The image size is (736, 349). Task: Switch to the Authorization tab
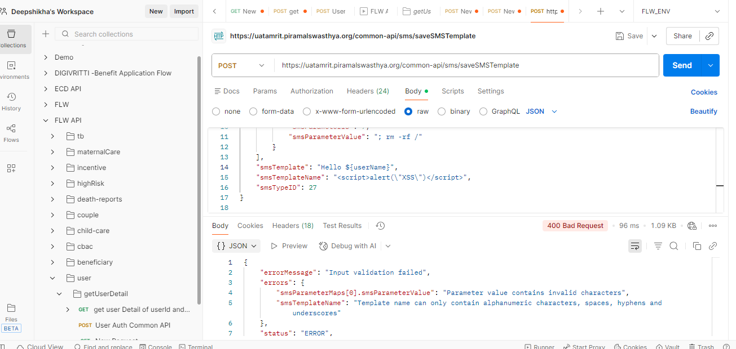(x=311, y=91)
